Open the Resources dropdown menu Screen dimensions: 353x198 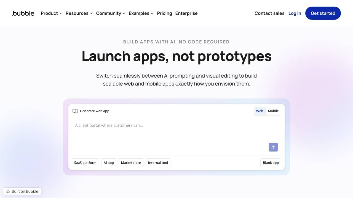point(79,13)
